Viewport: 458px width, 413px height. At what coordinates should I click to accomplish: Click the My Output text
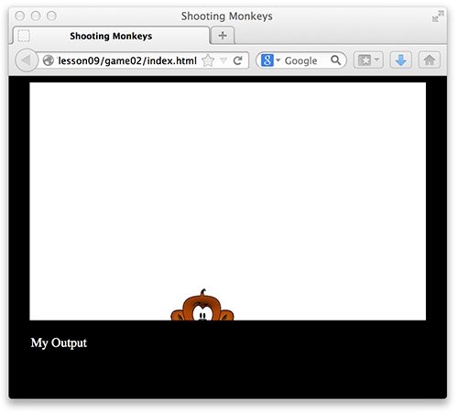59,342
